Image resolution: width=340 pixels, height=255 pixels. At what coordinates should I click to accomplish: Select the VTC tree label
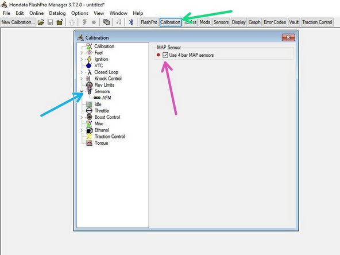point(98,65)
